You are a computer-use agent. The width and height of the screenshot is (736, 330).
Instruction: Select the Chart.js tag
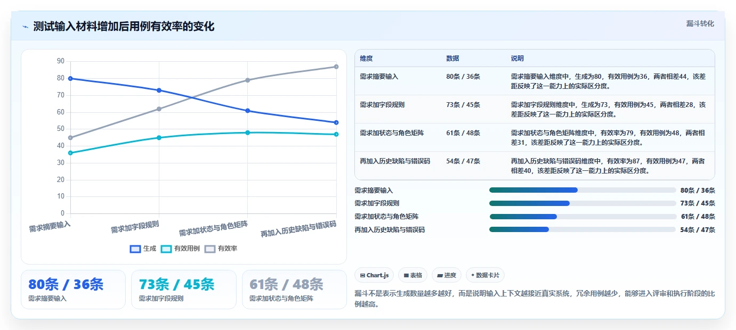374,275
